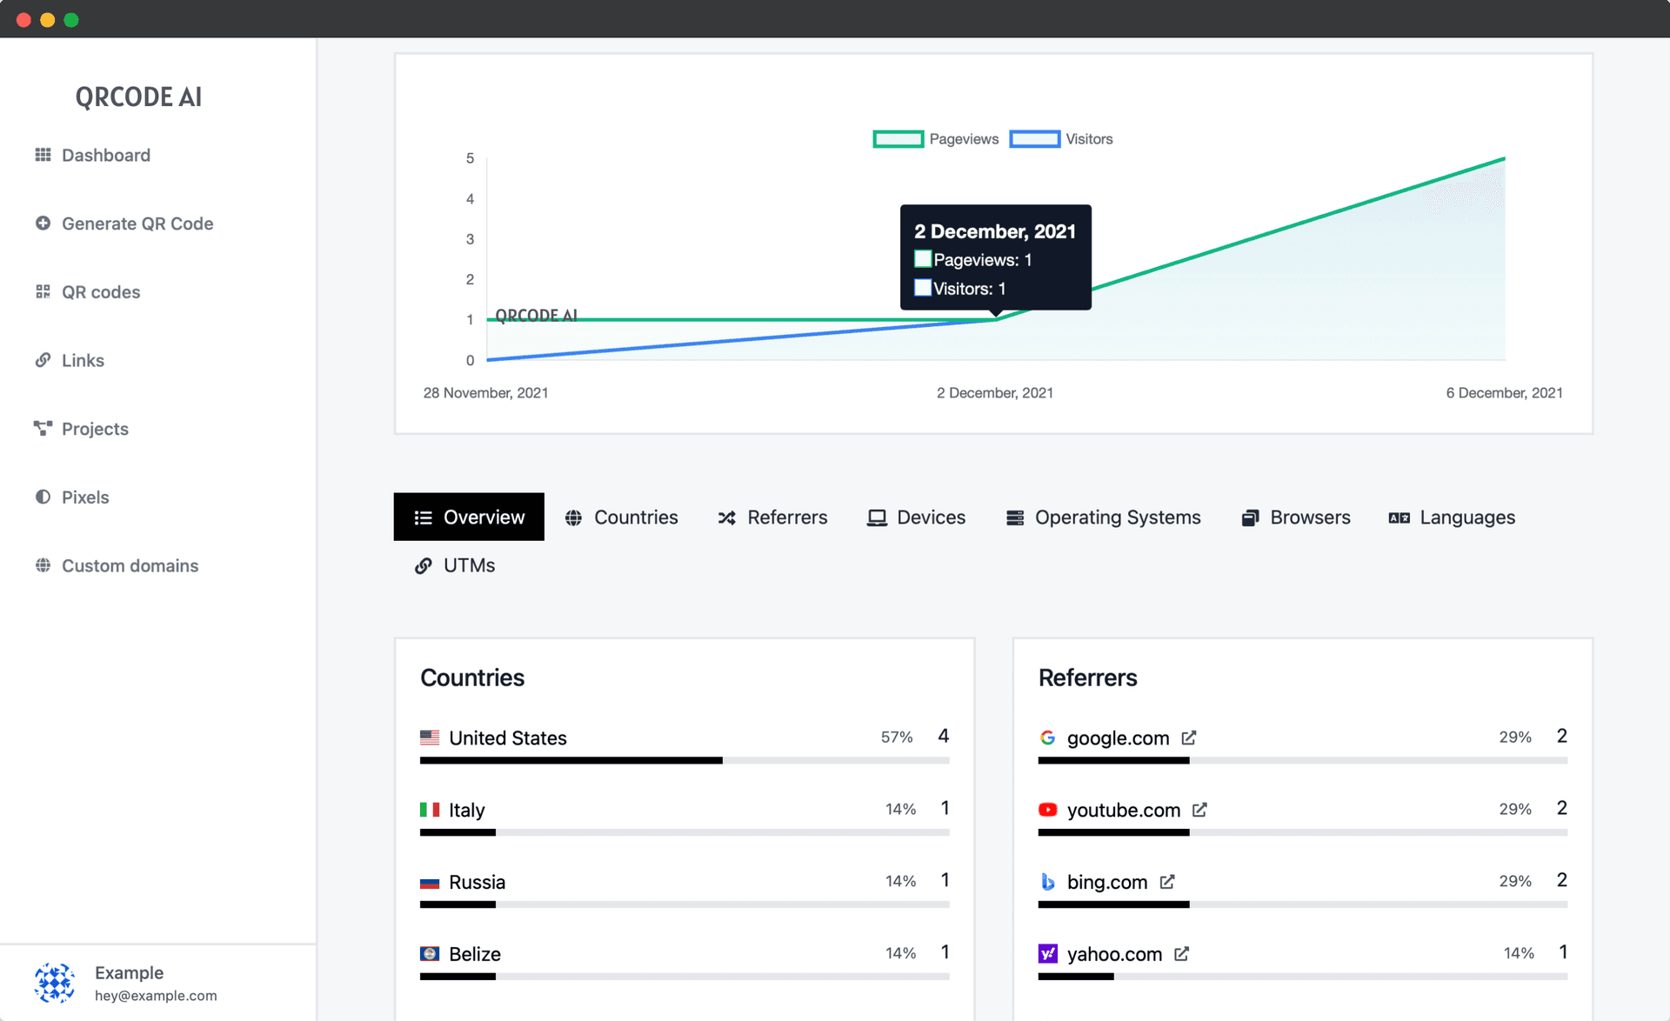Switch to the Countries tab

click(x=621, y=517)
